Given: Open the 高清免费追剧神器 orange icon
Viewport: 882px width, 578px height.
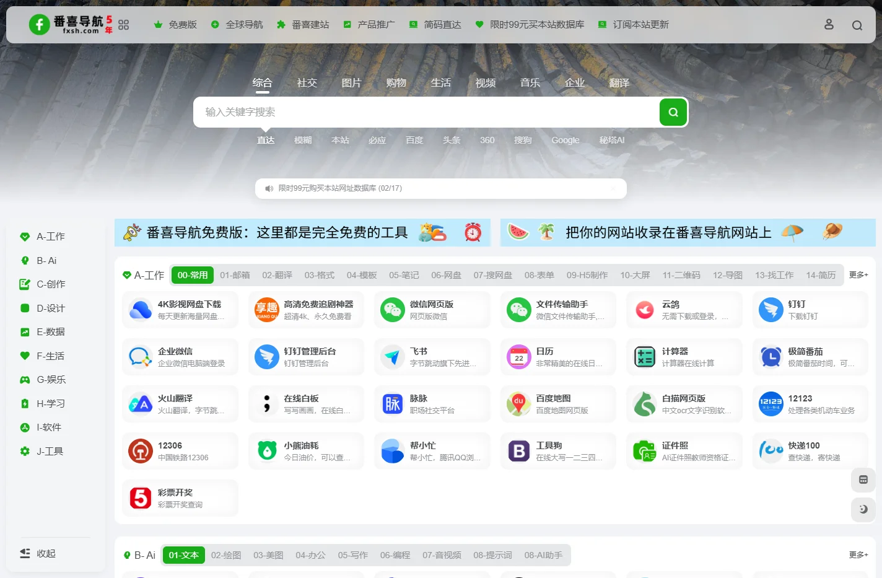Looking at the screenshot, I should pos(267,310).
